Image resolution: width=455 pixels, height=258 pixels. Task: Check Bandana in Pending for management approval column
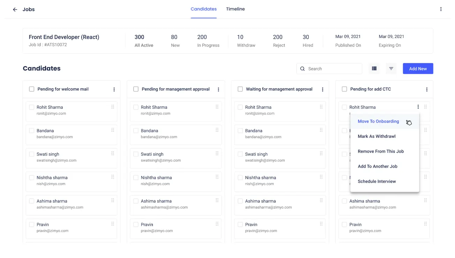pos(136,131)
